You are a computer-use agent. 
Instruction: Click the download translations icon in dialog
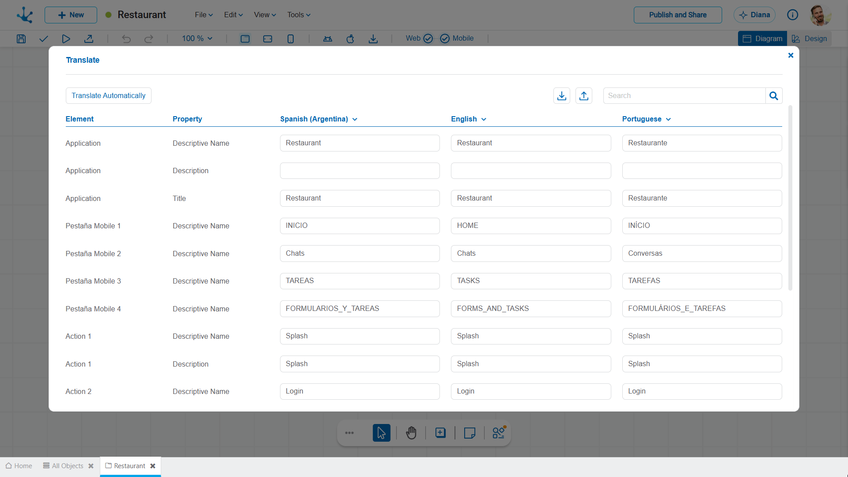coord(562,96)
